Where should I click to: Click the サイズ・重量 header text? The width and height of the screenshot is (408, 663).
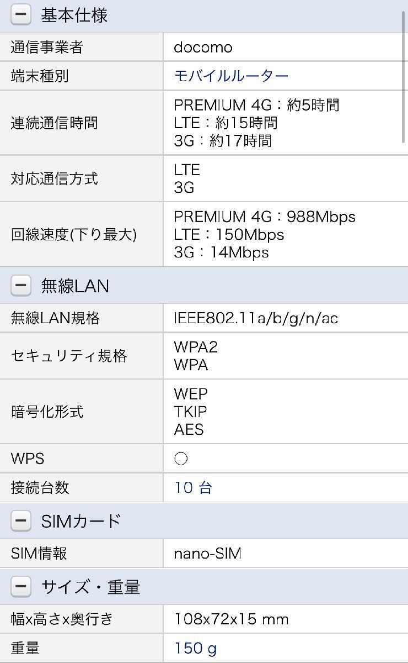[90, 587]
